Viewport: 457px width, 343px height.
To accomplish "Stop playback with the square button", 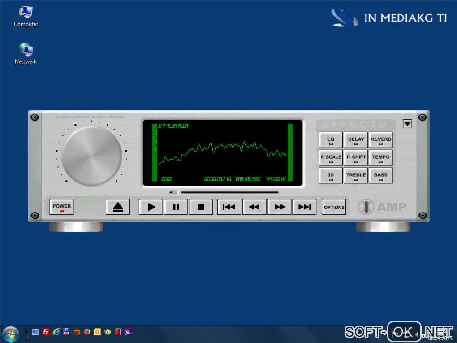I will click(x=201, y=207).
